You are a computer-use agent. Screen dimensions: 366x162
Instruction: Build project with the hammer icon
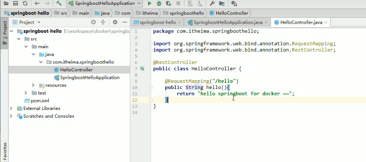click(x=59, y=3)
